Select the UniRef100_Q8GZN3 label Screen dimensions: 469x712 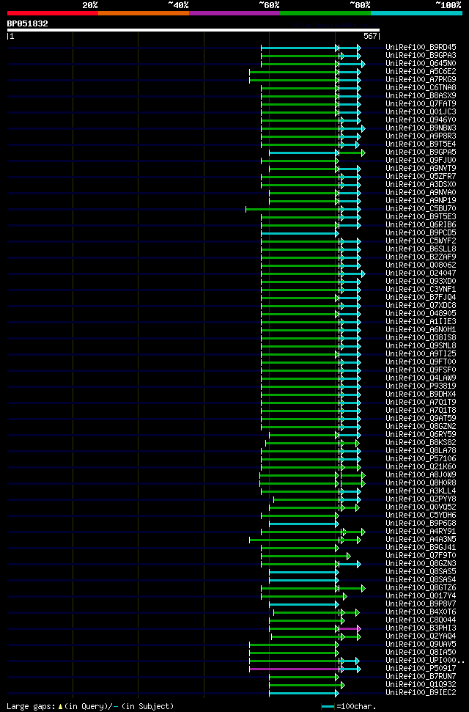pos(421,564)
